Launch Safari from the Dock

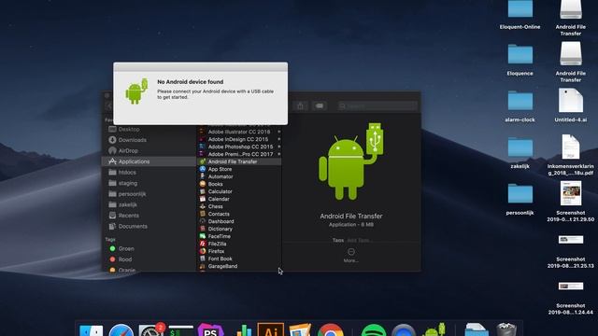(x=121, y=330)
